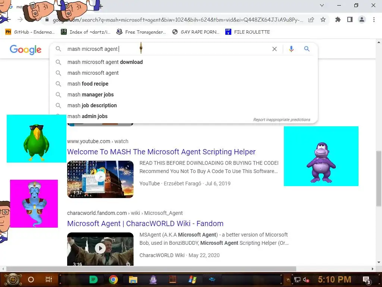Click the blue Genie agent character
The height and width of the screenshot is (287, 382).
click(x=34, y=204)
